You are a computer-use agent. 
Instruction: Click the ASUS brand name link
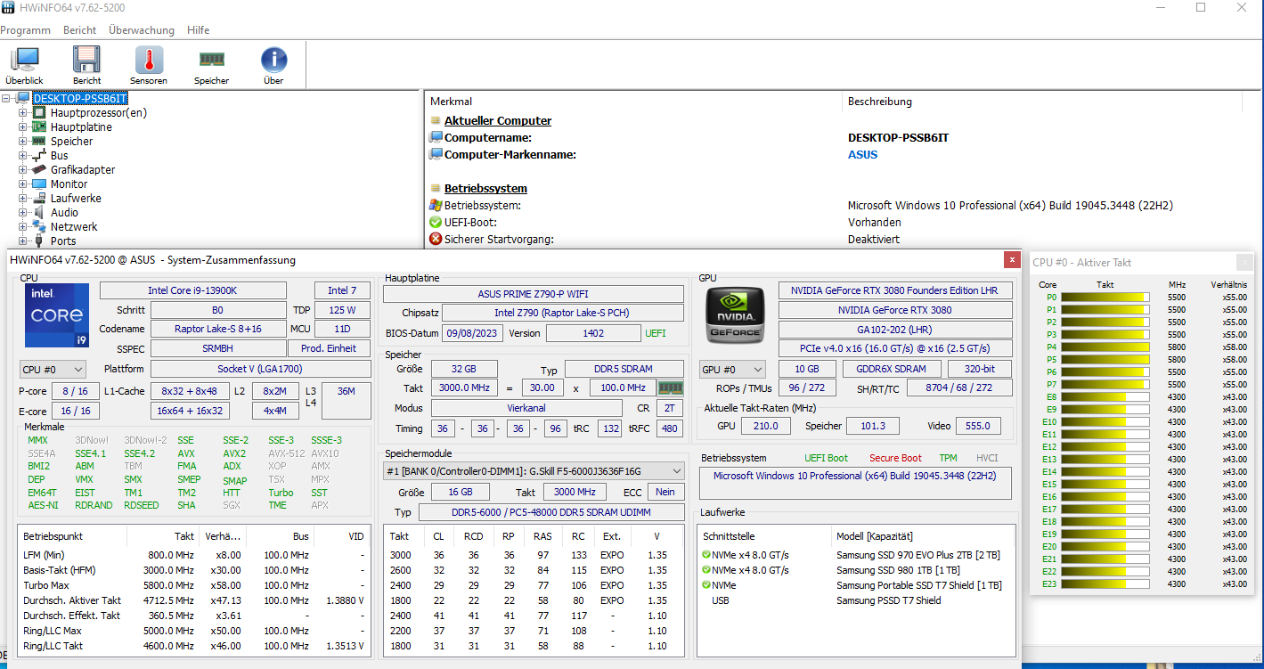coord(862,155)
